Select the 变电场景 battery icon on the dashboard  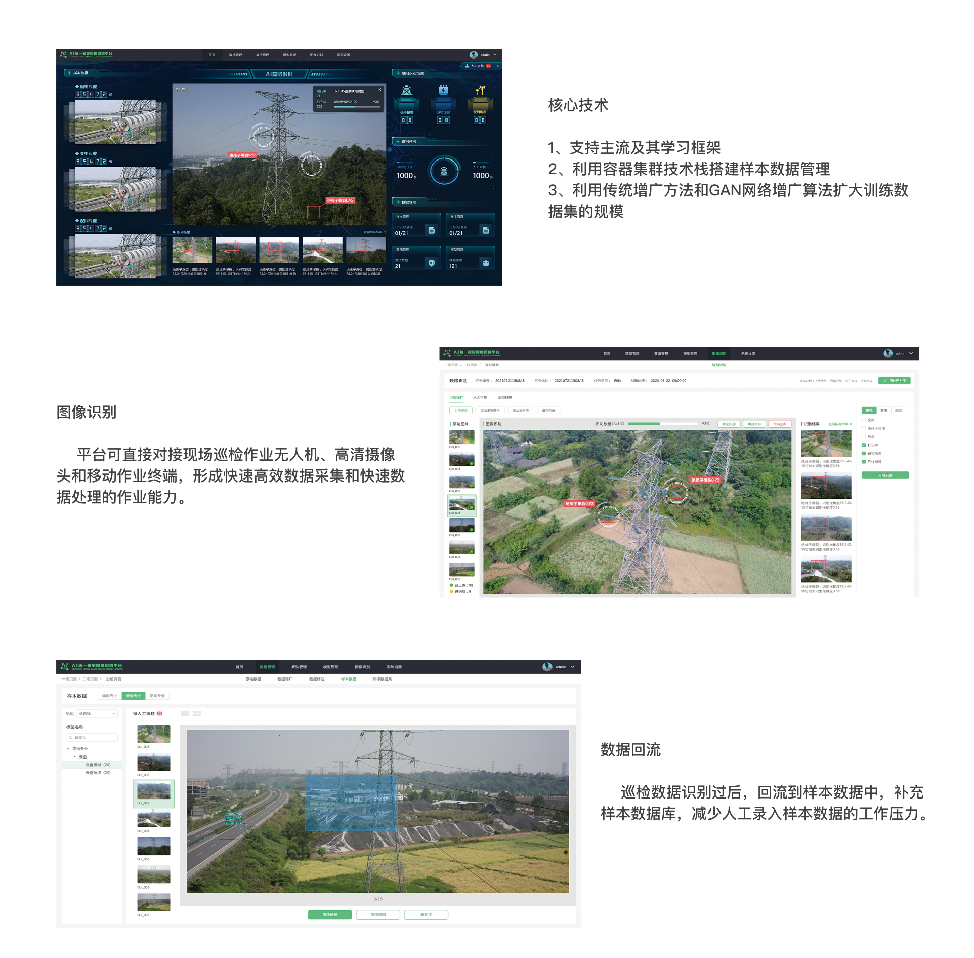click(443, 90)
